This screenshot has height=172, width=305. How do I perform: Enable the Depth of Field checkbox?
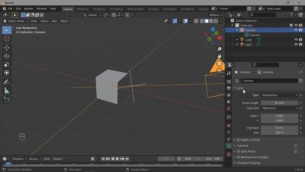tap(238, 140)
